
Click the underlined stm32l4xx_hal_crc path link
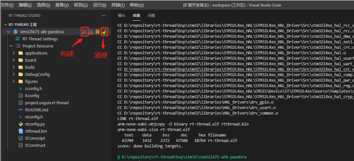point(239,69)
